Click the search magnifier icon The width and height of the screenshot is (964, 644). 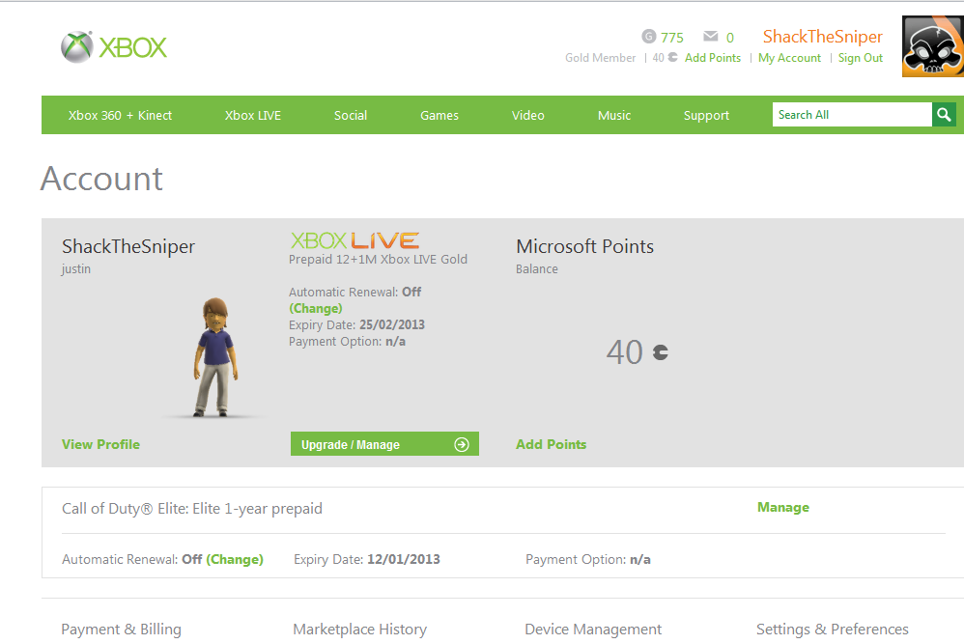coord(944,114)
